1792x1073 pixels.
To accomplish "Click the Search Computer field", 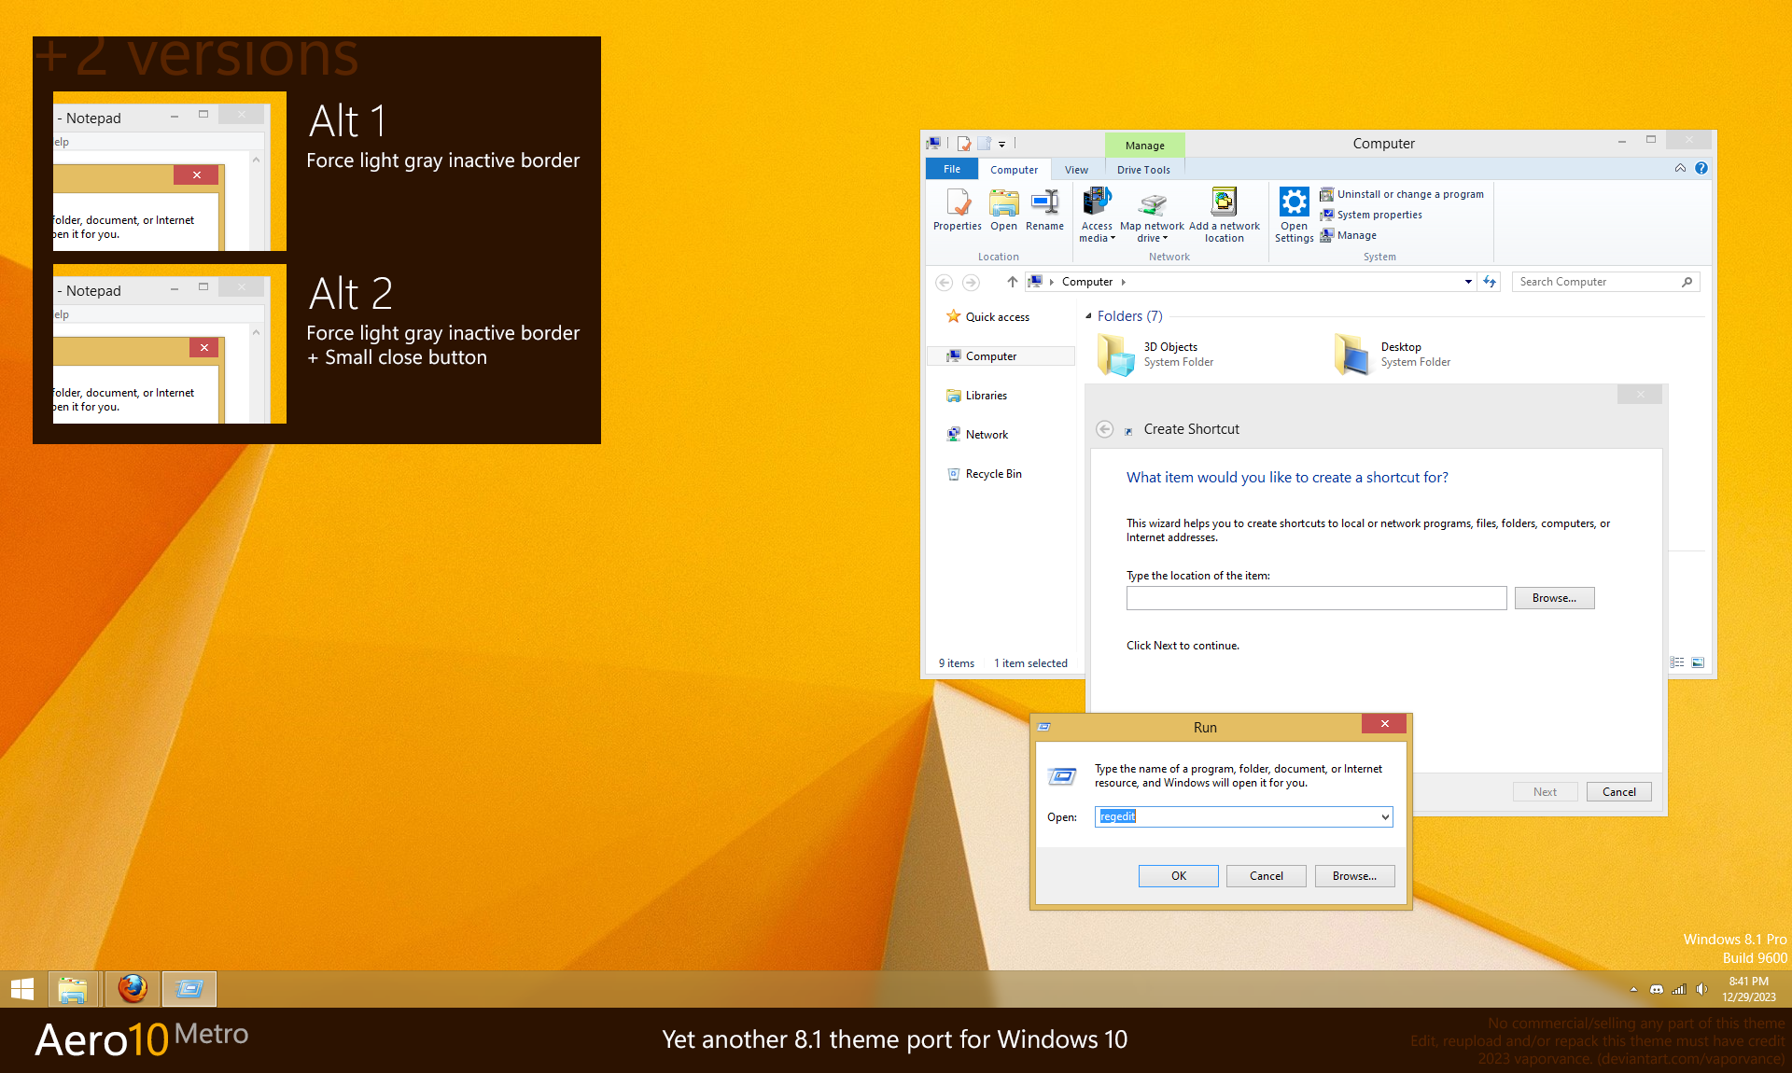I will coord(1596,282).
